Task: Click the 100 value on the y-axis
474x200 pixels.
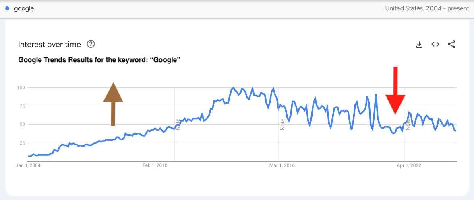Action: point(21,88)
